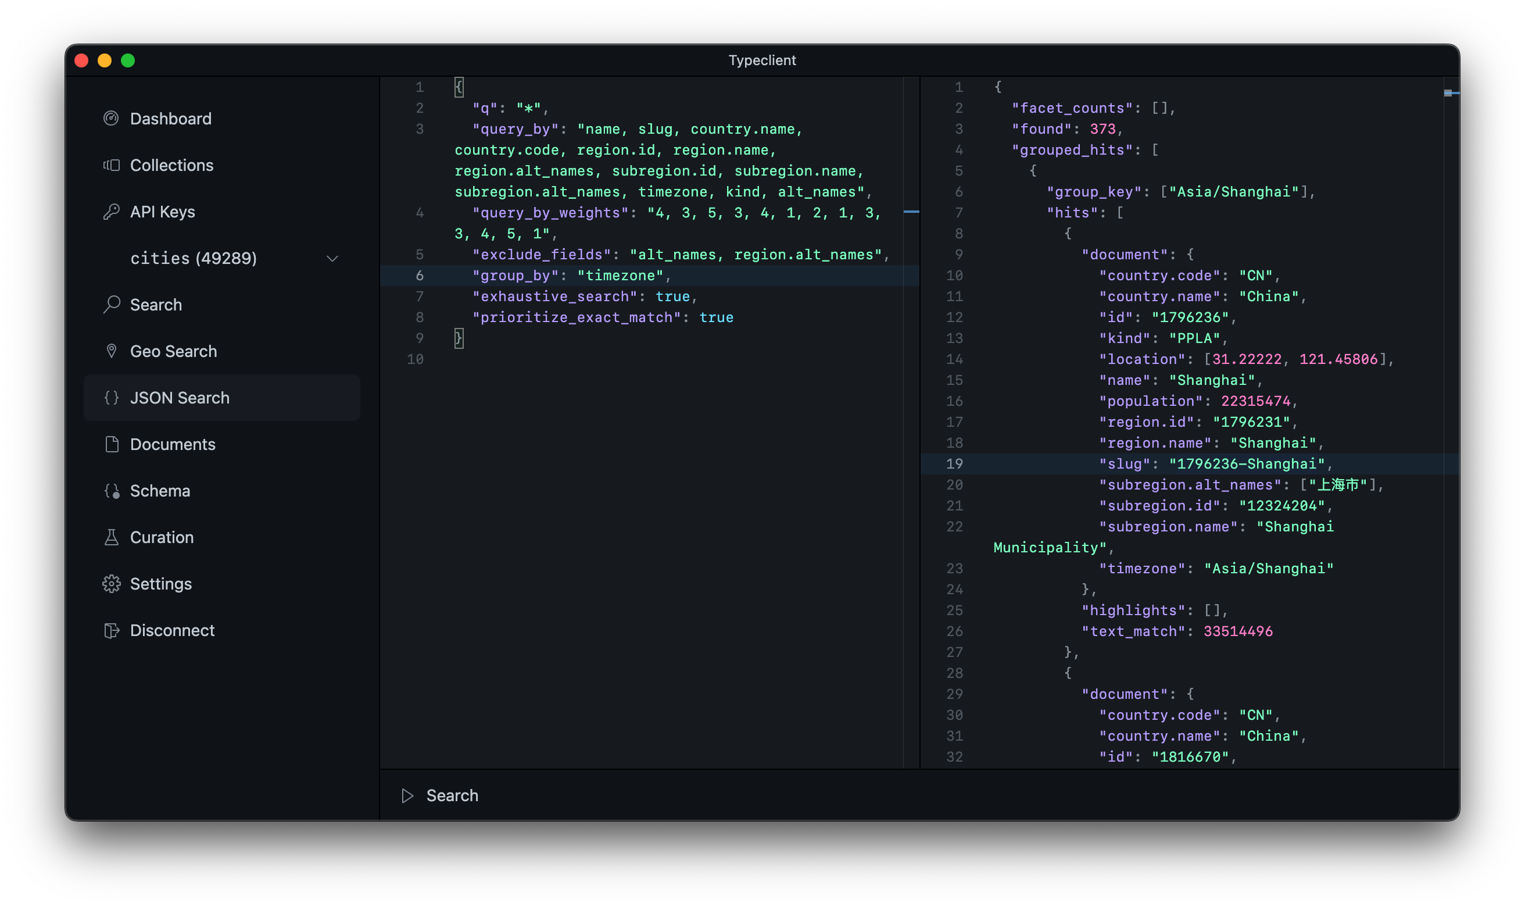Click the JSON Search braces icon
This screenshot has width=1525, height=907.
click(111, 398)
